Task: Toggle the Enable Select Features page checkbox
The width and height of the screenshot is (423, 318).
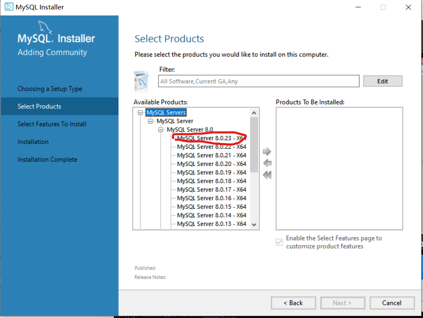Action: pos(279,242)
